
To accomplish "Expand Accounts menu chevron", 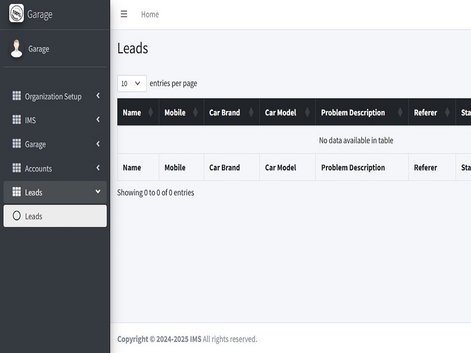I will (x=98, y=168).
